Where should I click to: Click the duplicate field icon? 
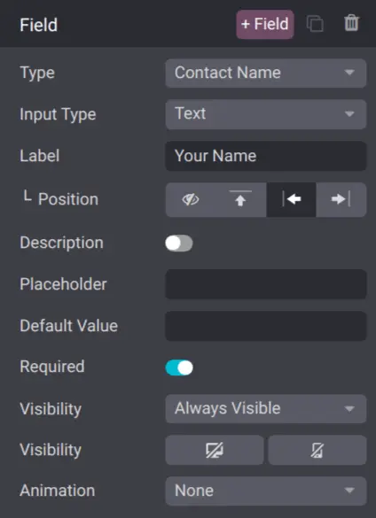click(315, 24)
